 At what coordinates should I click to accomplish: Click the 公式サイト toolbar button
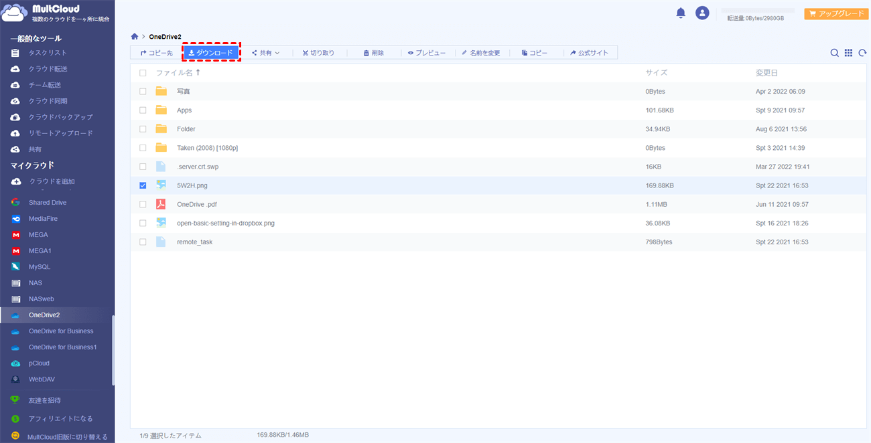pos(590,53)
